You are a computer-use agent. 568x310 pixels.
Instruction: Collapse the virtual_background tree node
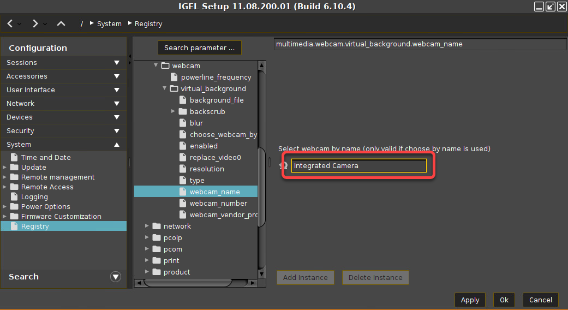[x=165, y=88]
